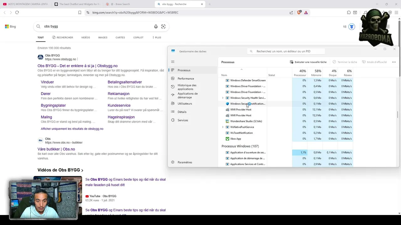Open the CARTES tab on Bing
Viewport: 401px width, 225px height.
(x=120, y=37)
